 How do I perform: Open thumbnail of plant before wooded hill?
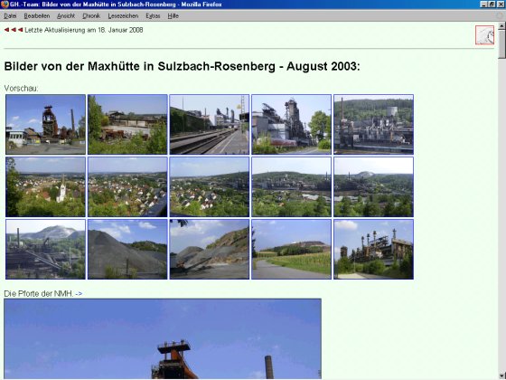tap(373, 124)
